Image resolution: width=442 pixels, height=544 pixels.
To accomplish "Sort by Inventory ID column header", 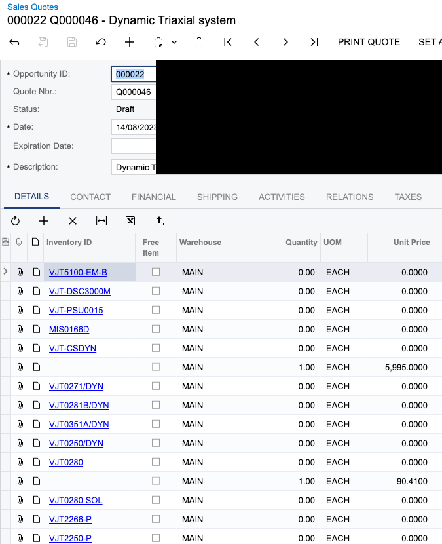I will tap(69, 242).
